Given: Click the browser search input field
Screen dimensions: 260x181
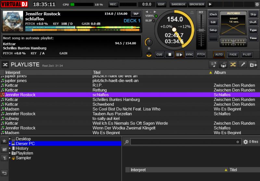Looking at the screenshot, I should pyautogui.click(x=186, y=142).
